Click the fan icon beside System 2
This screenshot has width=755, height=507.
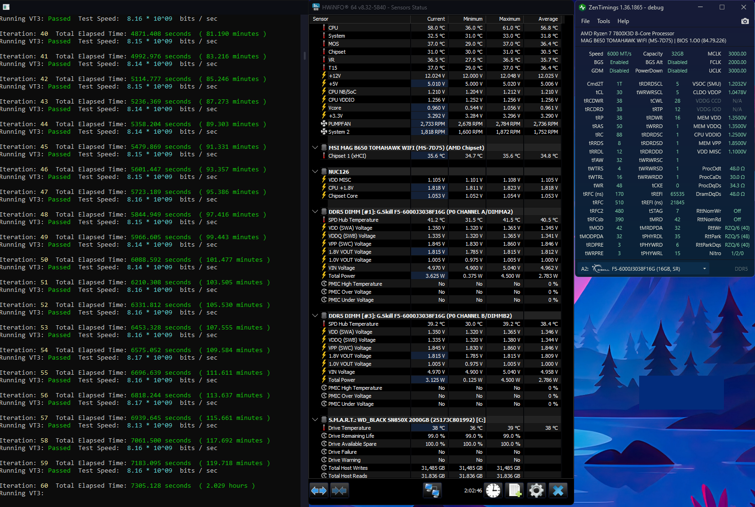click(x=324, y=132)
